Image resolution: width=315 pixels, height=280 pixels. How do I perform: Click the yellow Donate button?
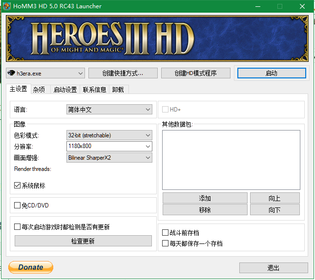tap(31, 267)
